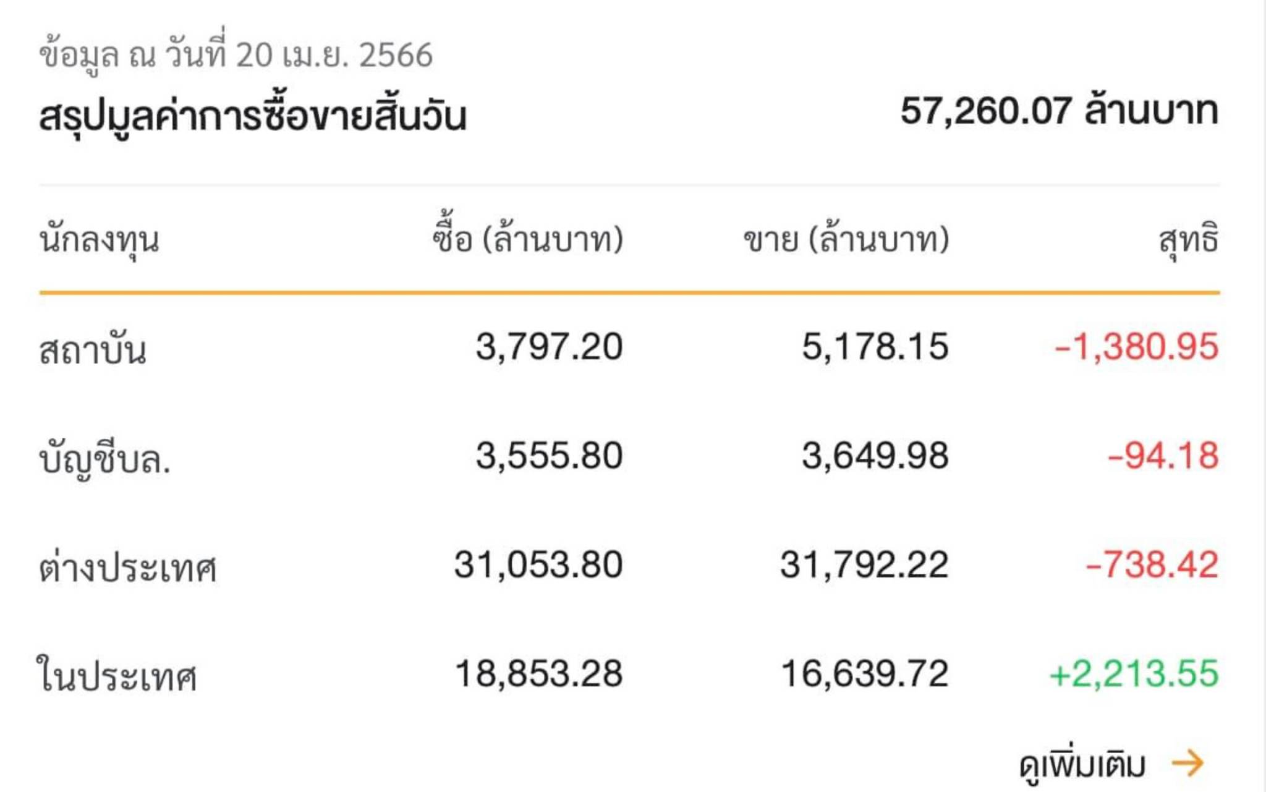Click the ขาย (ล้านบาท) column header
The width and height of the screenshot is (1266, 792).
pyautogui.click(x=846, y=239)
